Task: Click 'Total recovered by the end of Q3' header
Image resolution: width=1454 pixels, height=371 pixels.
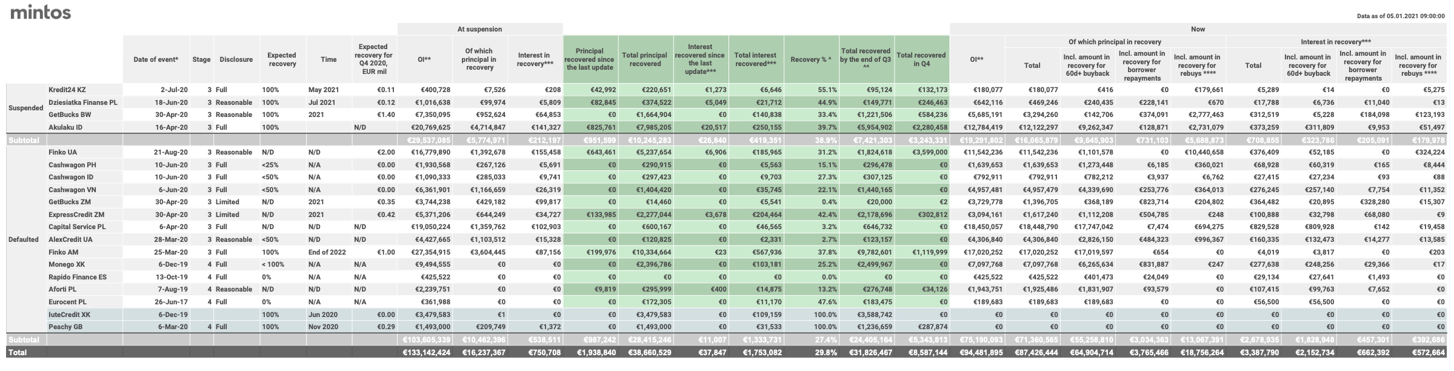Action: pos(866,59)
